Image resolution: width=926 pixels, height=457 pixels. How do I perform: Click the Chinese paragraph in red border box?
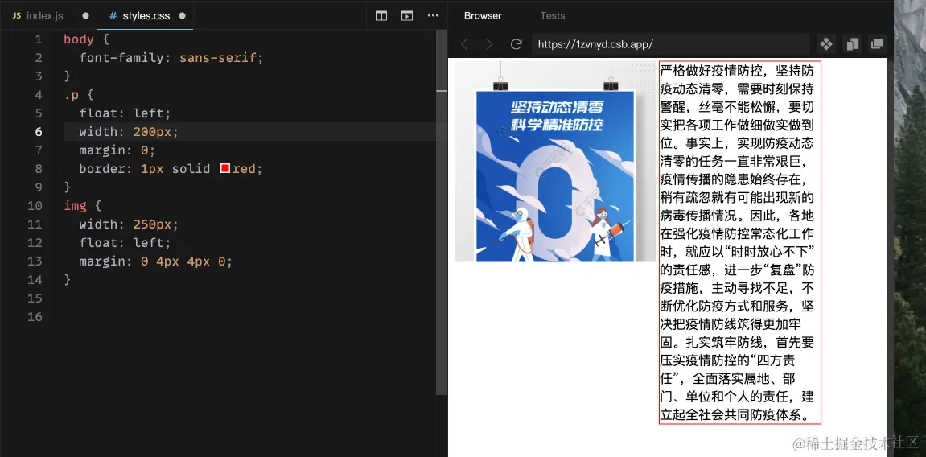coord(740,242)
